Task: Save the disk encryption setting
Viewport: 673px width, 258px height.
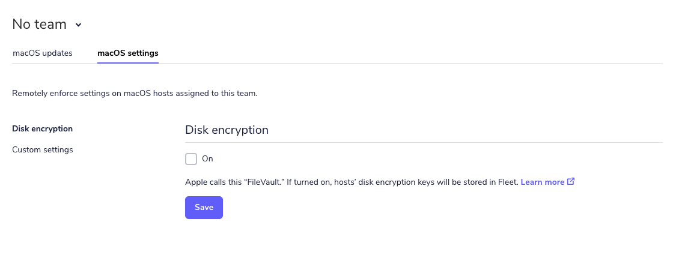Action: (x=204, y=207)
